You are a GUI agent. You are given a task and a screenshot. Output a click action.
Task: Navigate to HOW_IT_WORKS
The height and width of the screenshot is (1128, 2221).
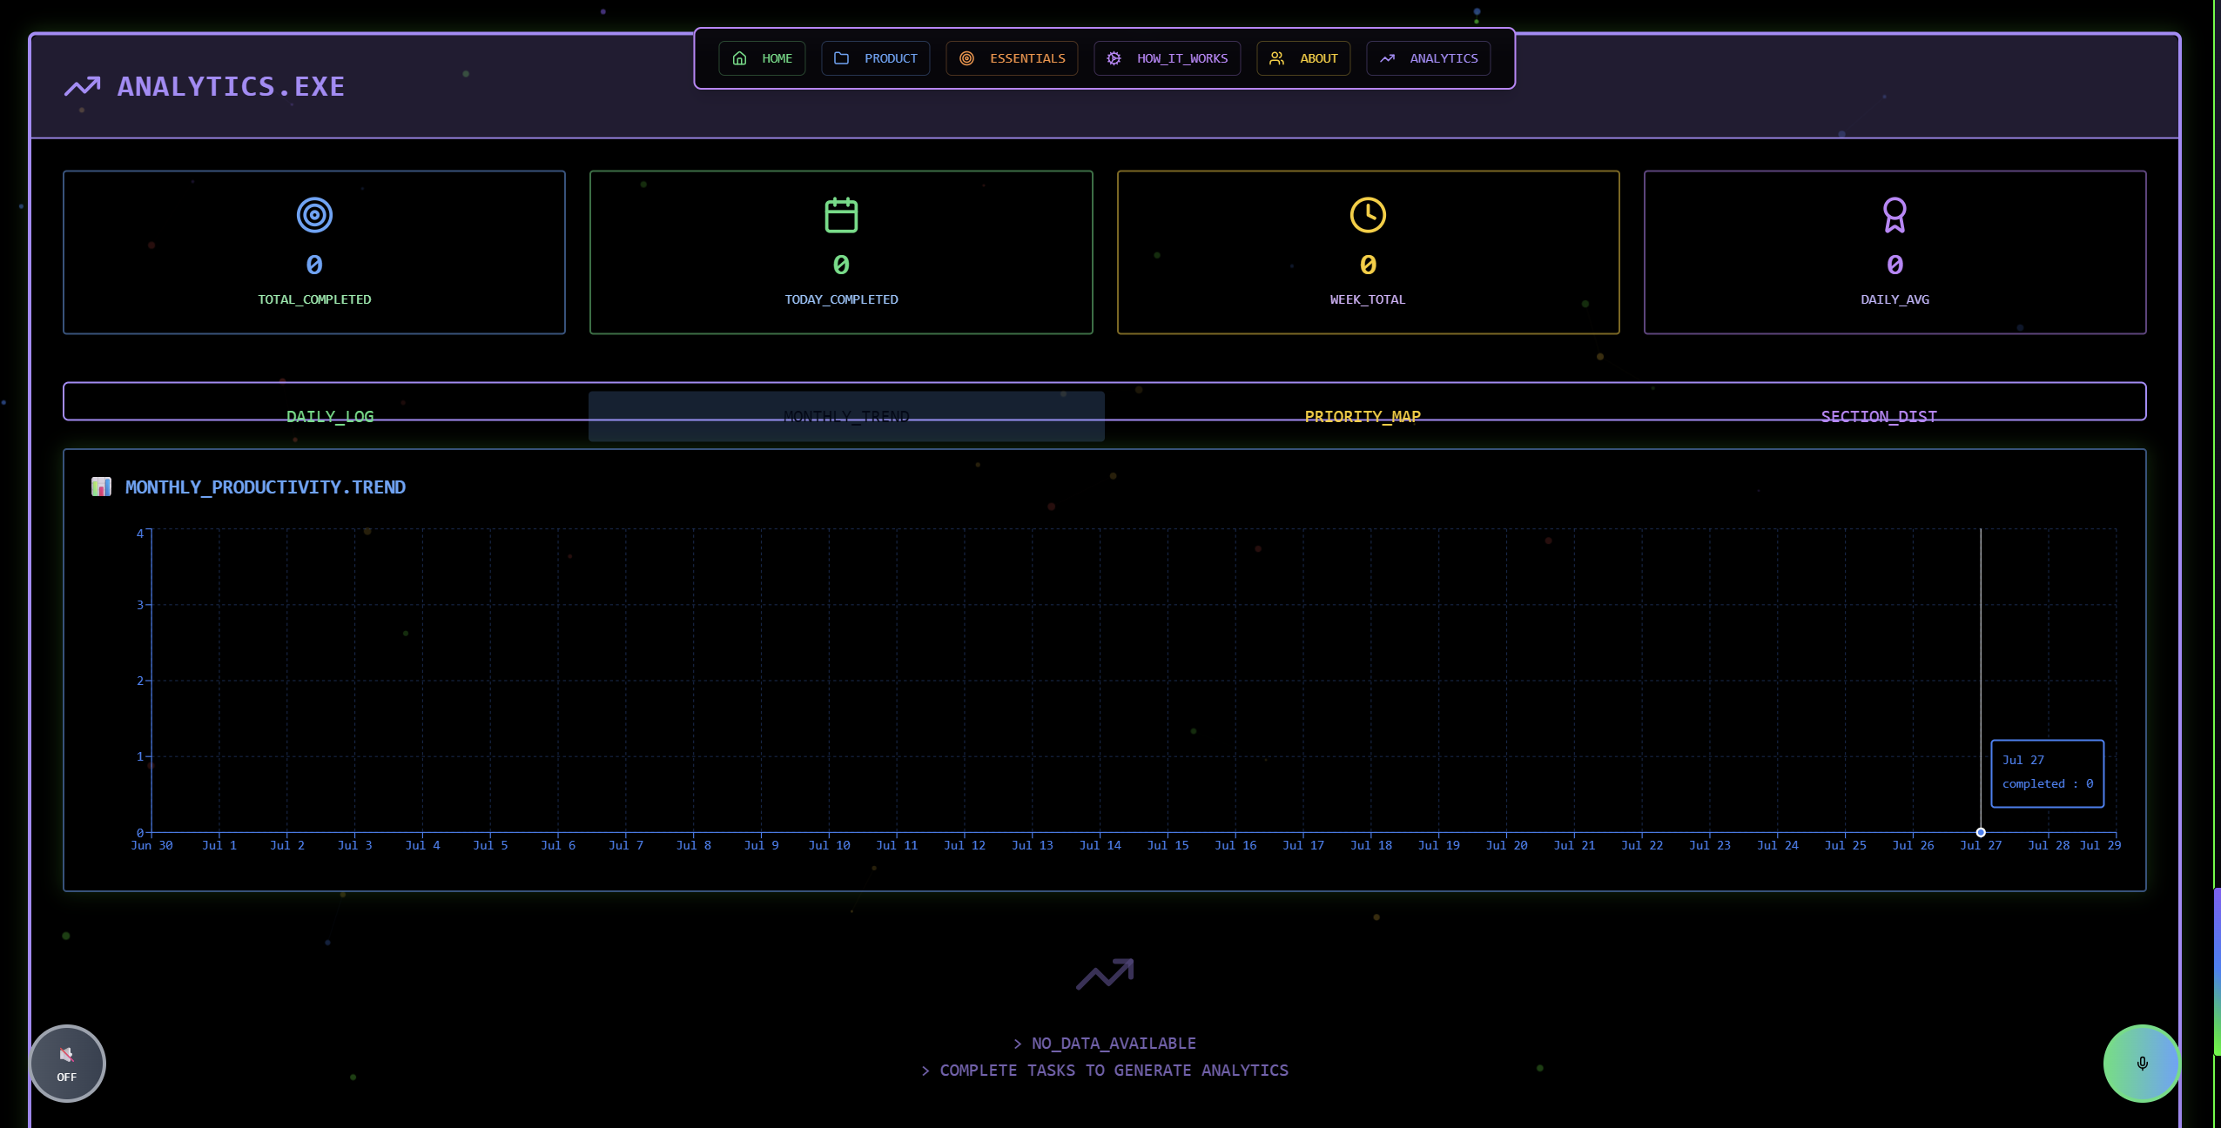pos(1167,58)
